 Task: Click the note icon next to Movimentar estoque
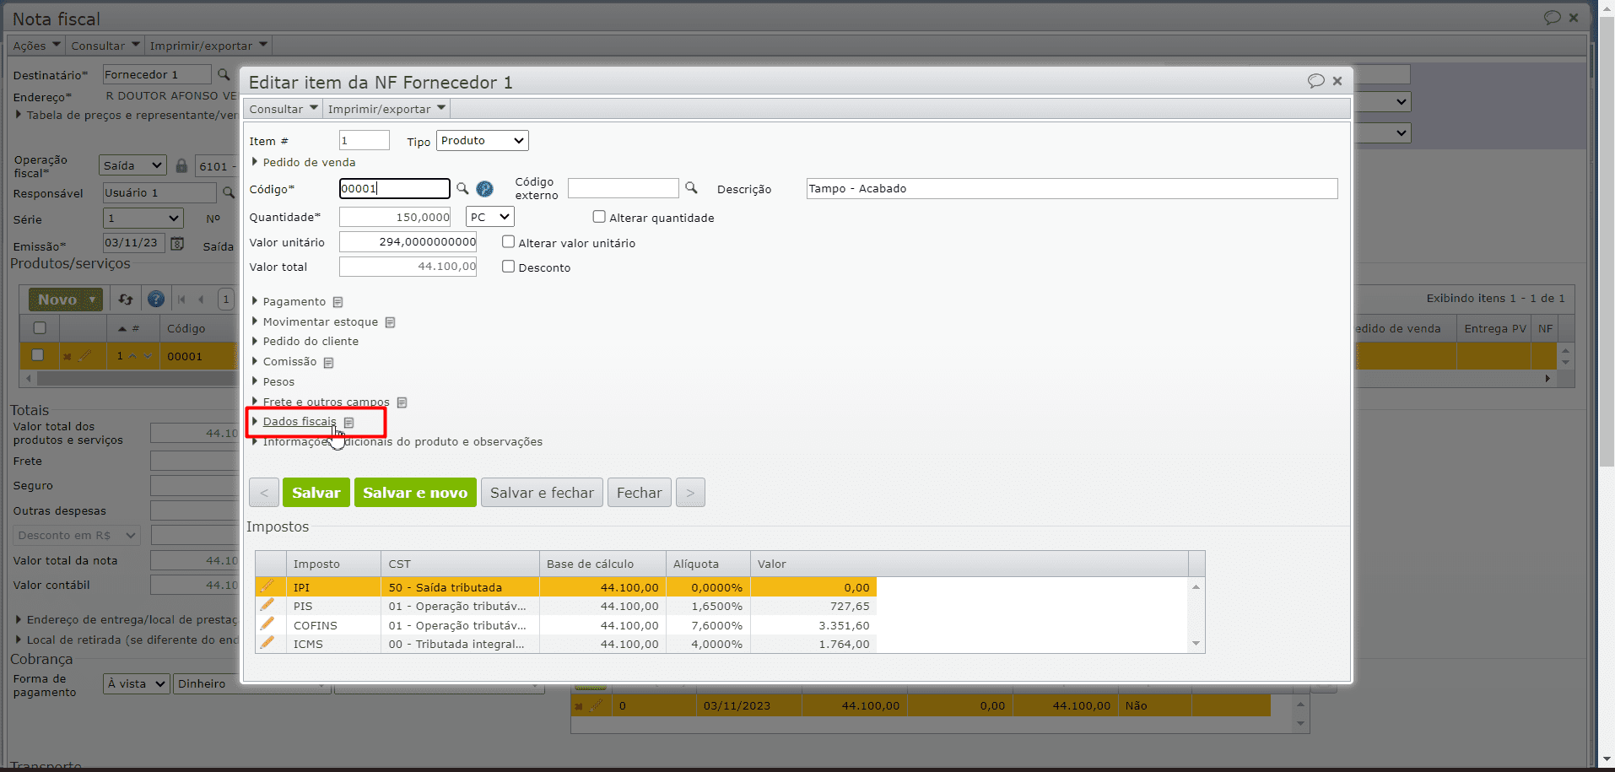point(390,322)
